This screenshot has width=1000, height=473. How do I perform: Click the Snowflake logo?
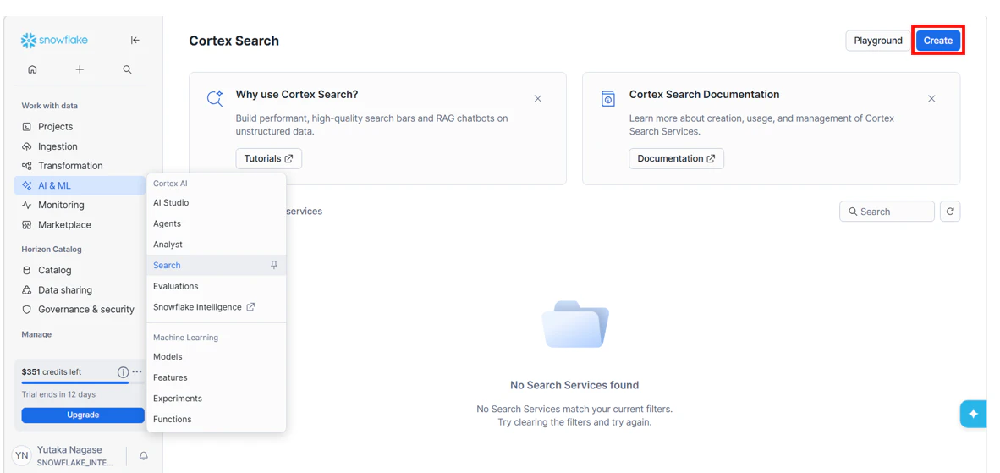(x=54, y=40)
